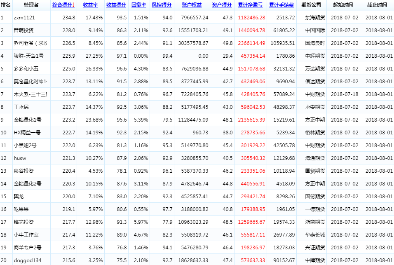Click the 资产得分 column header link
The image size is (394, 265).
pos(222,5)
